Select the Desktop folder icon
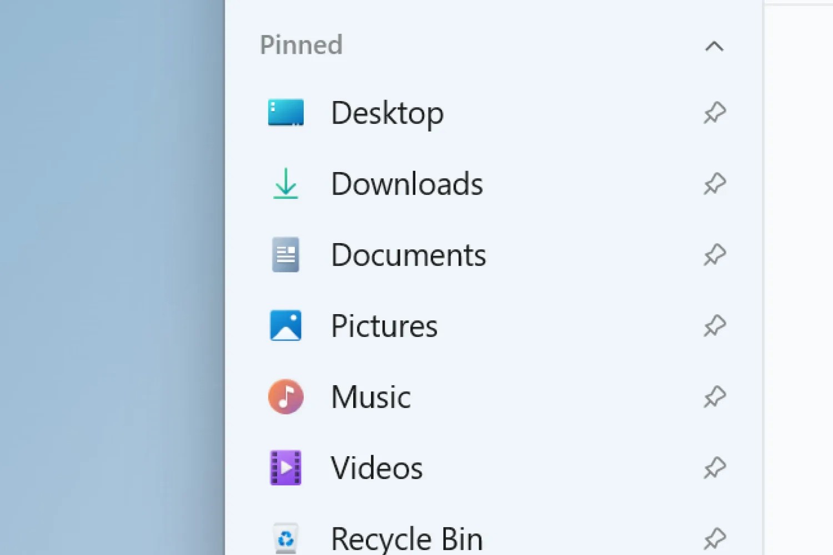 [x=285, y=113]
